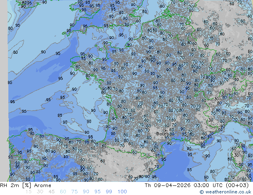
Task: Click the '(00+03)' forecast offset text
Action: tap(237, 185)
